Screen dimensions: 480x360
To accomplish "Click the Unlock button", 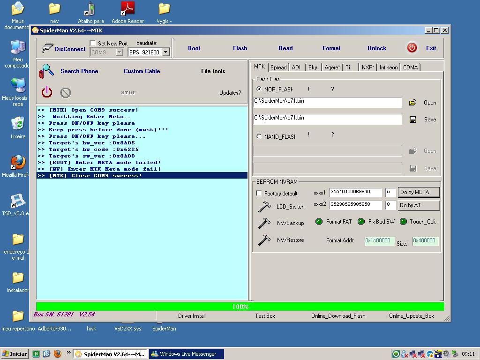I will point(377,48).
